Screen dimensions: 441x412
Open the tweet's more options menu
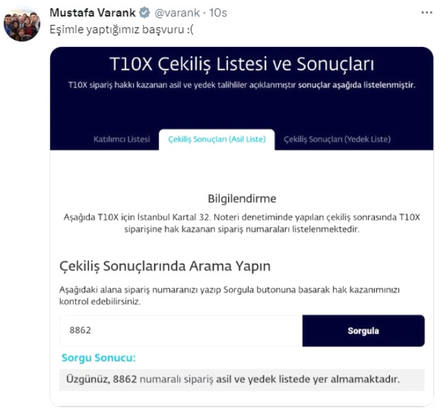427,13
